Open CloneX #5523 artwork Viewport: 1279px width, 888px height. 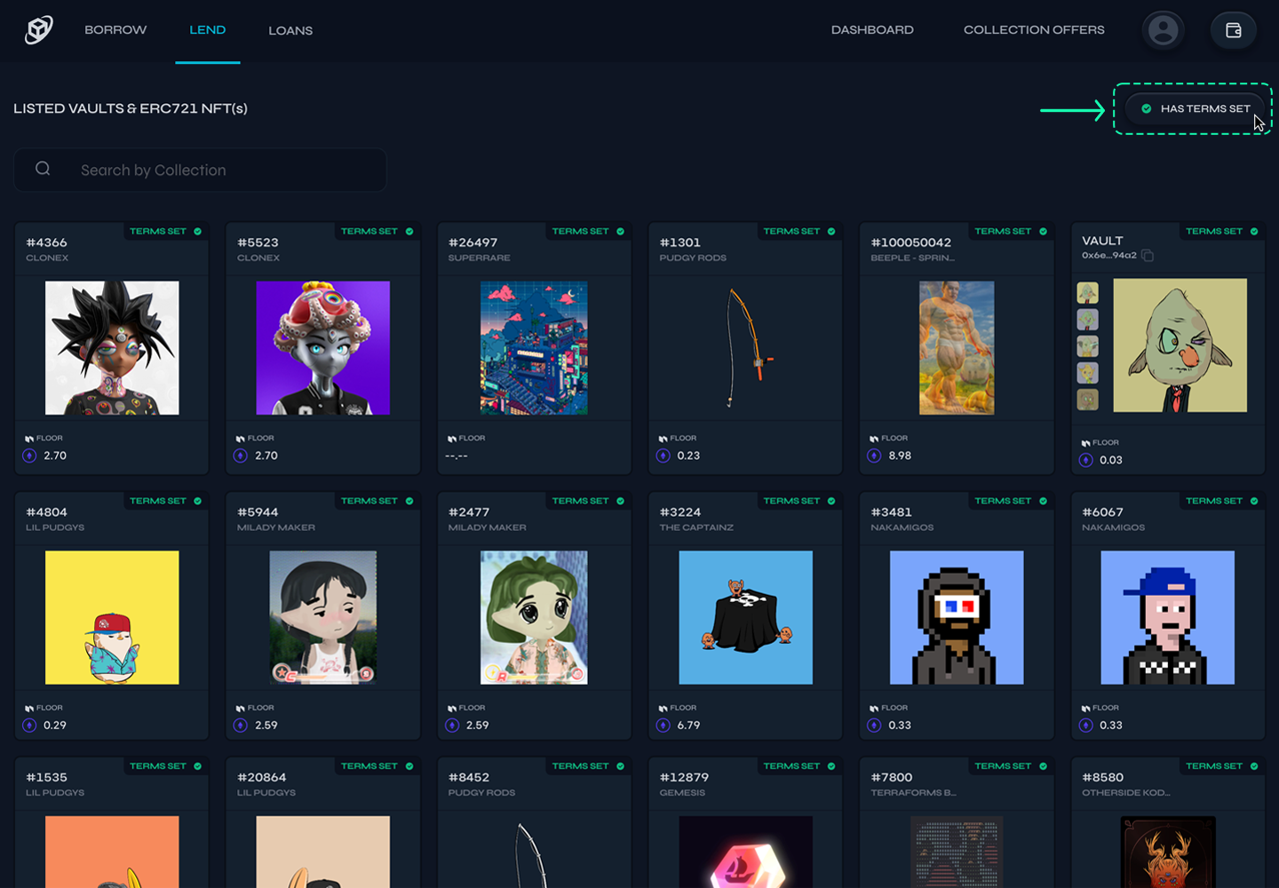322,348
